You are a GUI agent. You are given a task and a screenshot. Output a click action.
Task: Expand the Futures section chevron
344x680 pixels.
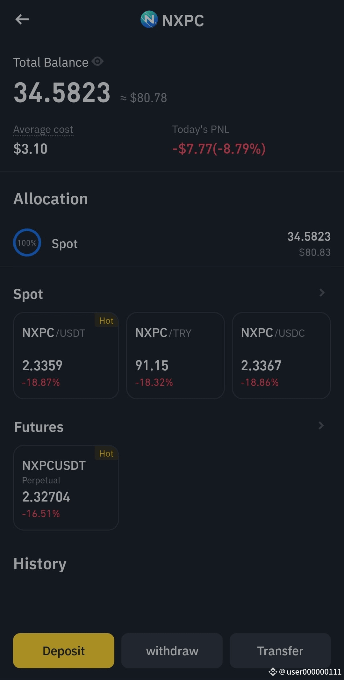click(321, 426)
